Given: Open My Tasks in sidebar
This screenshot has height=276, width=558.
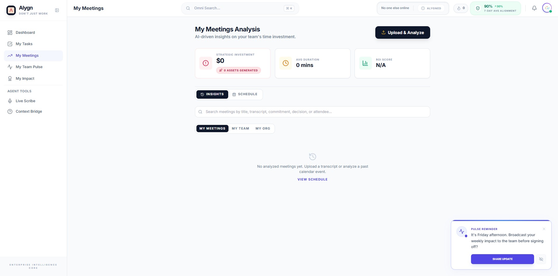Looking at the screenshot, I should point(33,44).
